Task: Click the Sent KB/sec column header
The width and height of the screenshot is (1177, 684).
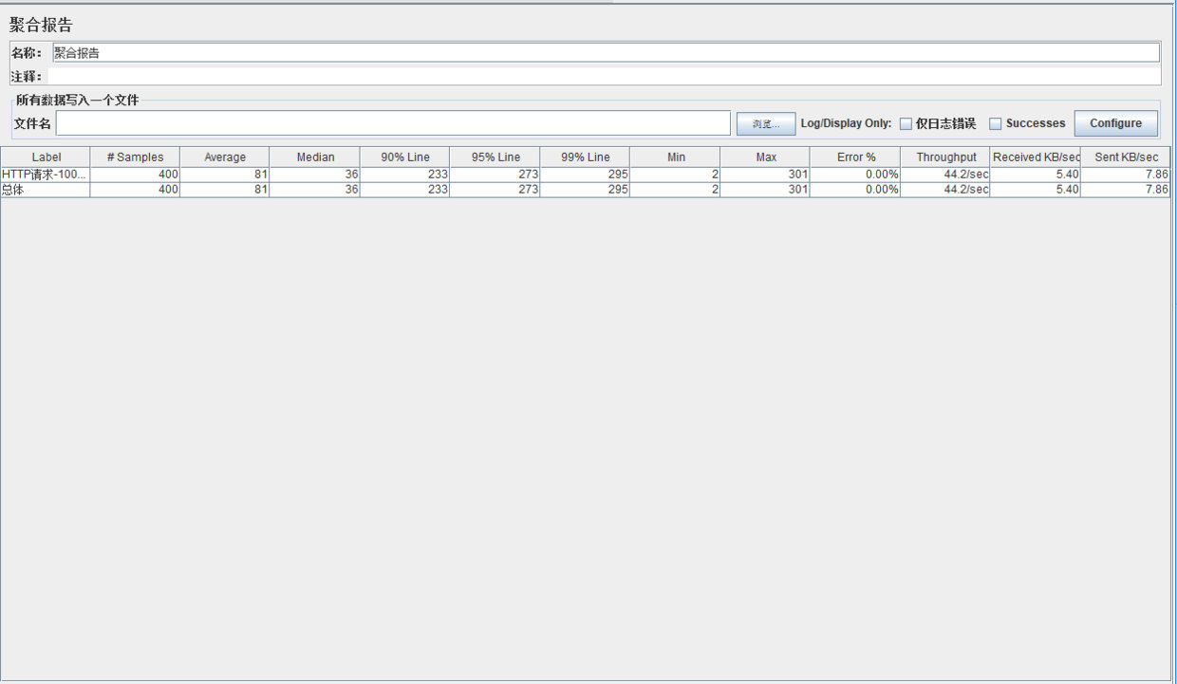Action: click(x=1126, y=157)
